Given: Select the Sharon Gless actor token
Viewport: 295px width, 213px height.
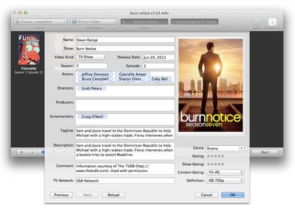Looking at the screenshot, I should [130, 79].
